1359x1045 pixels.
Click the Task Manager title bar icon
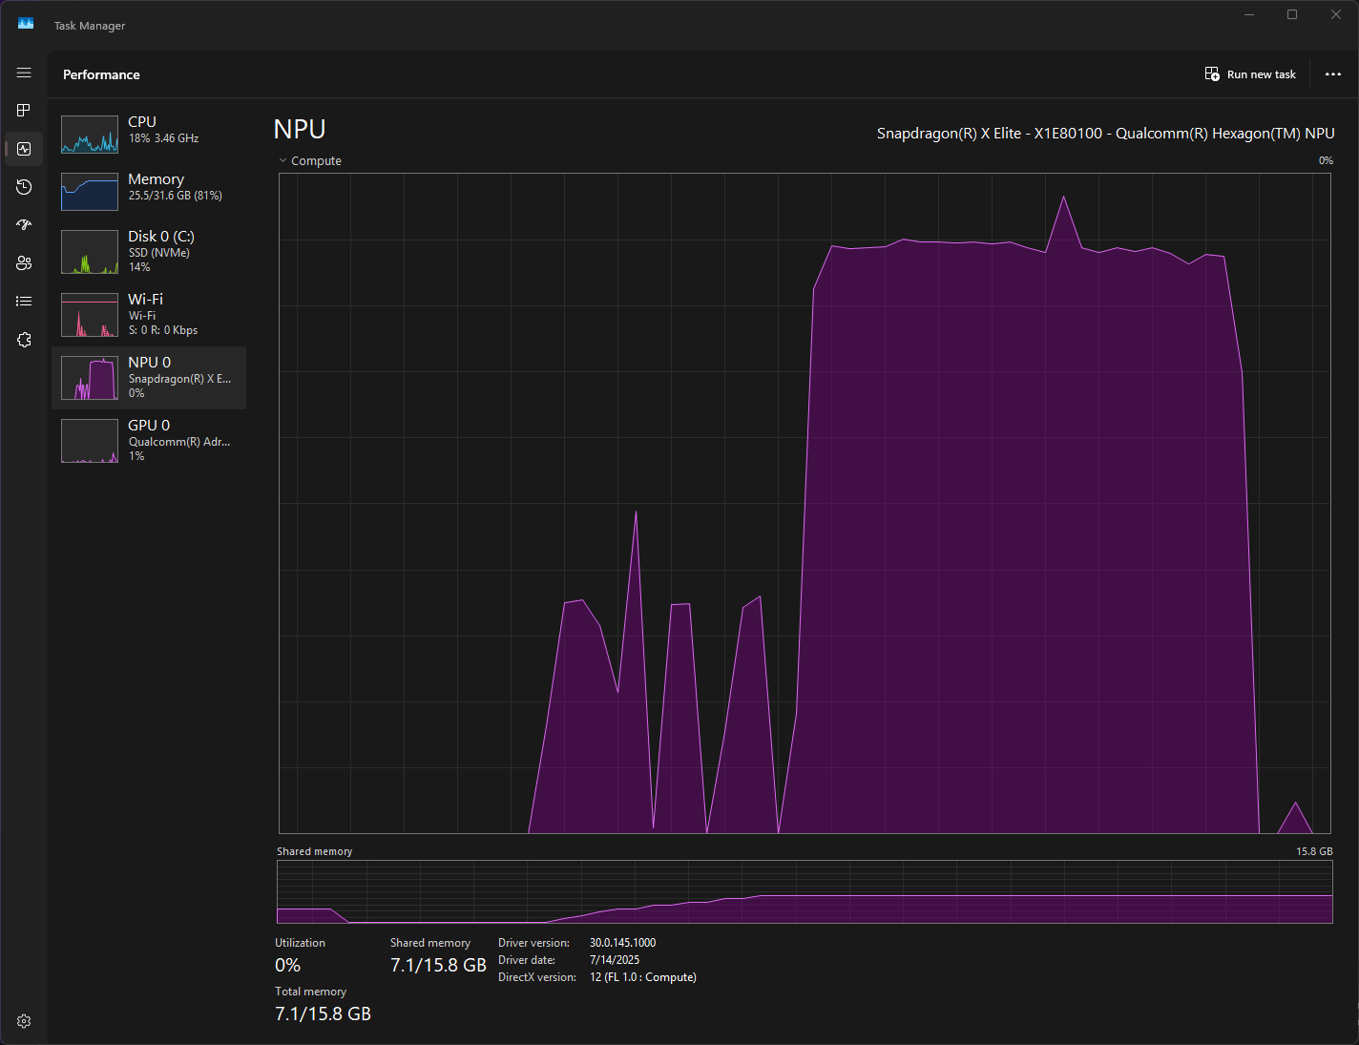pos(25,22)
